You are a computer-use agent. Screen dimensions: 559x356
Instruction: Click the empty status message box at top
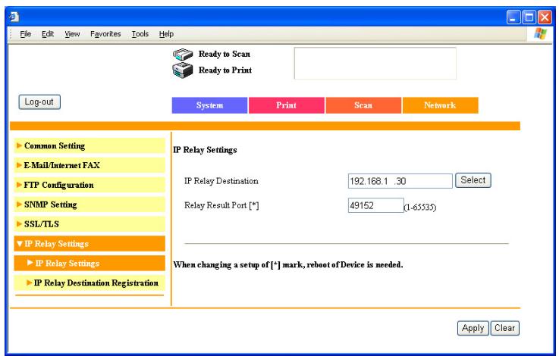click(375, 64)
